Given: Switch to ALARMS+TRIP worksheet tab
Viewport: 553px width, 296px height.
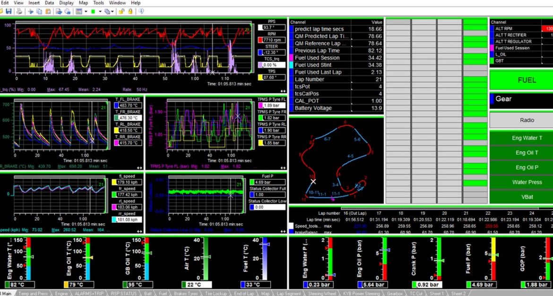Looking at the screenshot, I should (89, 294).
